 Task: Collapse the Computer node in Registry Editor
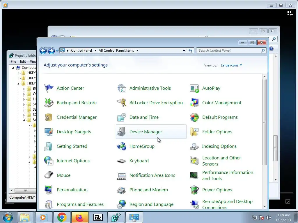13,68
